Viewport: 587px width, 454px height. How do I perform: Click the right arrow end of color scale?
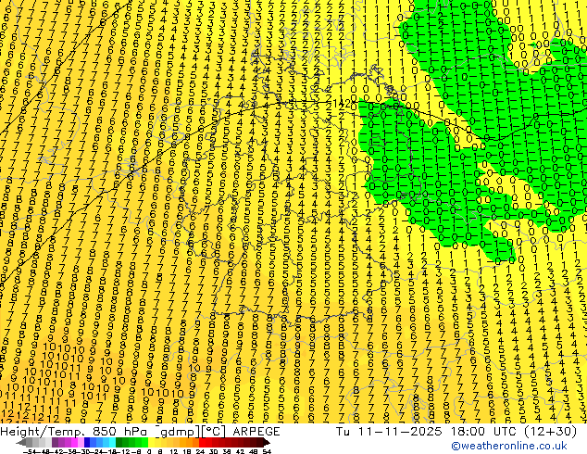click(266, 442)
